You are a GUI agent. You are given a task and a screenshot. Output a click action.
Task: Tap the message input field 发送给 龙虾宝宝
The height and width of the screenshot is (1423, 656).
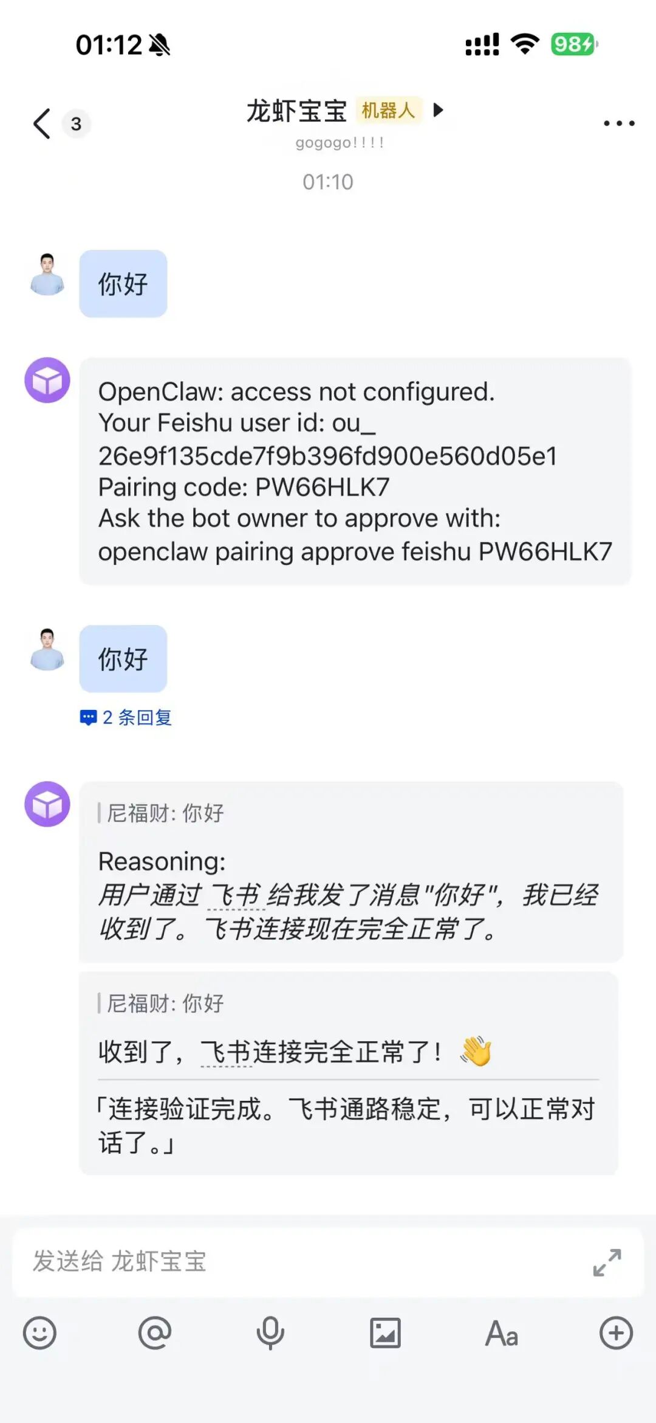(243, 1263)
